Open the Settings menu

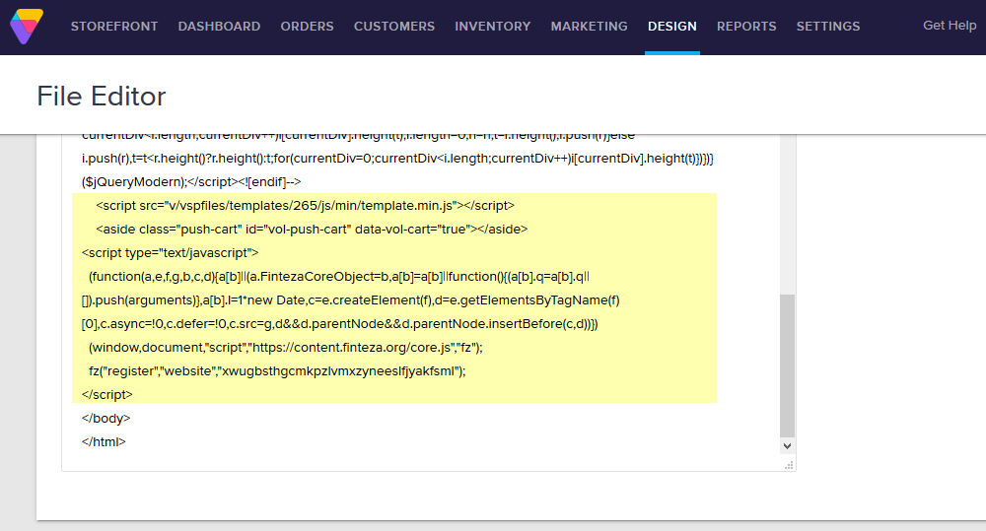point(827,27)
